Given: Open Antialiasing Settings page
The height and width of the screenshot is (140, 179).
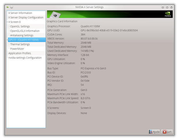Looking at the screenshot, I should 22,35.
